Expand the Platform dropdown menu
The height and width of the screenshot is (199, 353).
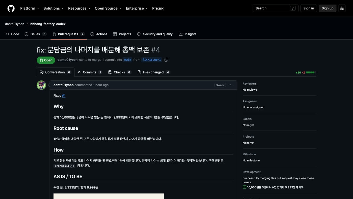point(30,8)
